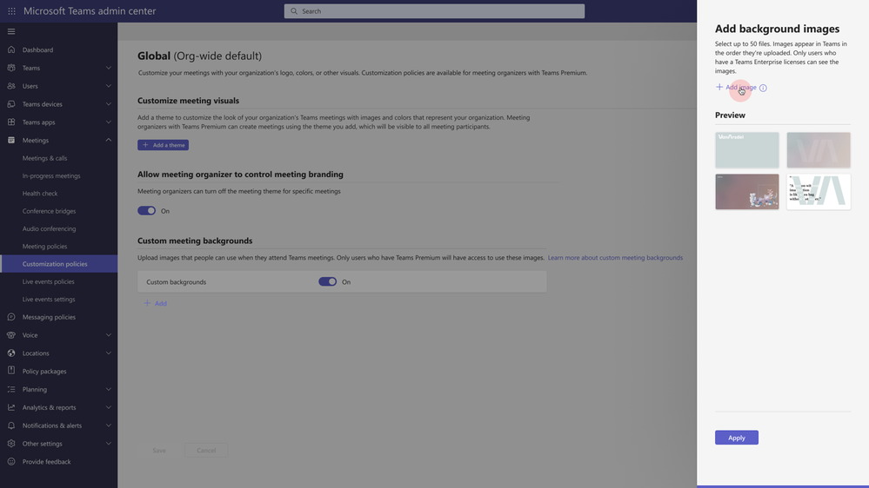Viewport: 869px width, 488px height.
Task: Click the Notifications & alerts bell icon
Action: (x=11, y=425)
